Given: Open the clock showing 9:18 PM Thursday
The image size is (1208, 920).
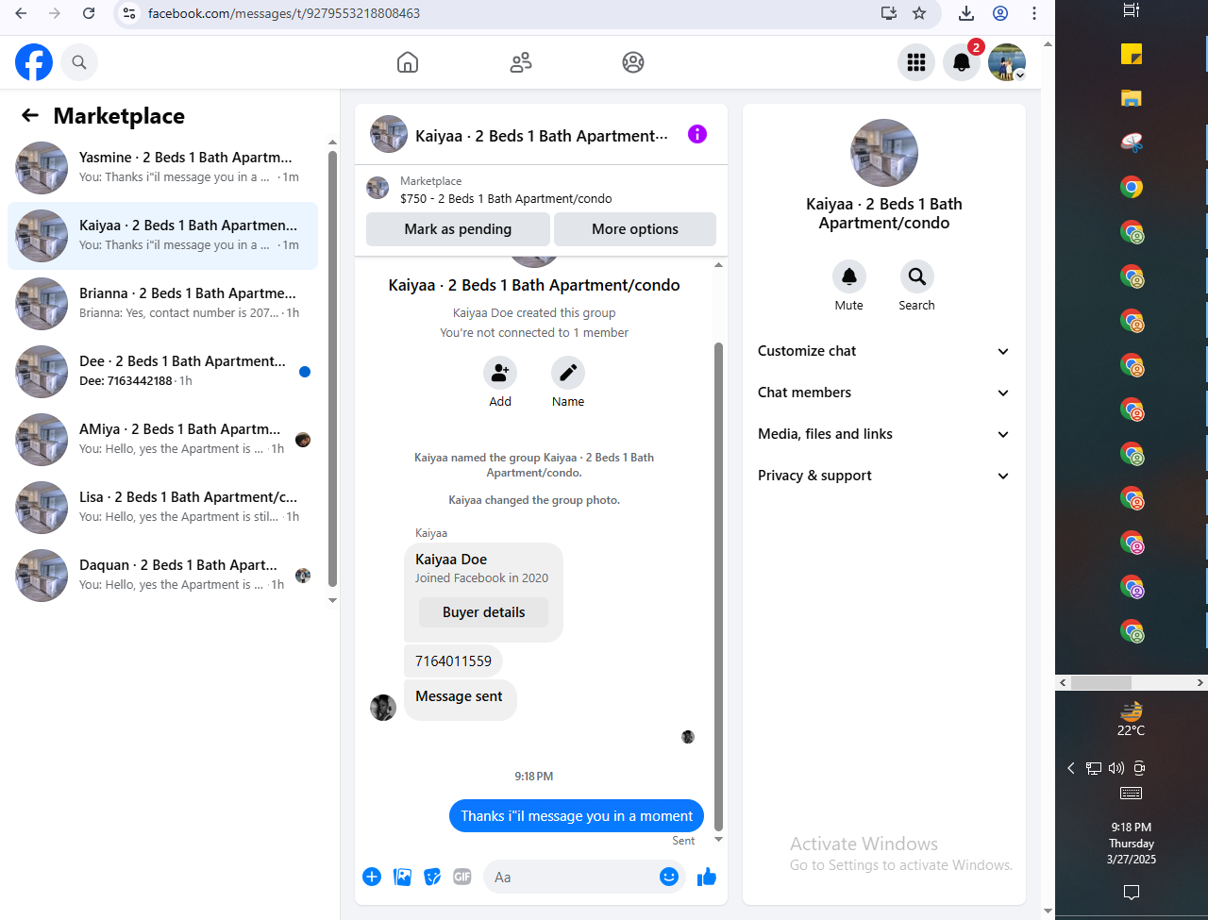Looking at the screenshot, I should [1132, 844].
